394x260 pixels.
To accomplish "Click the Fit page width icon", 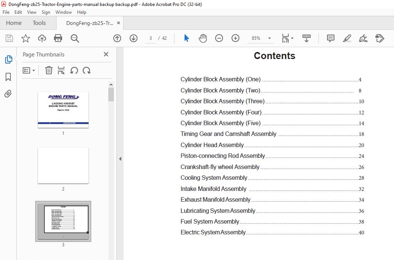I will [285, 38].
